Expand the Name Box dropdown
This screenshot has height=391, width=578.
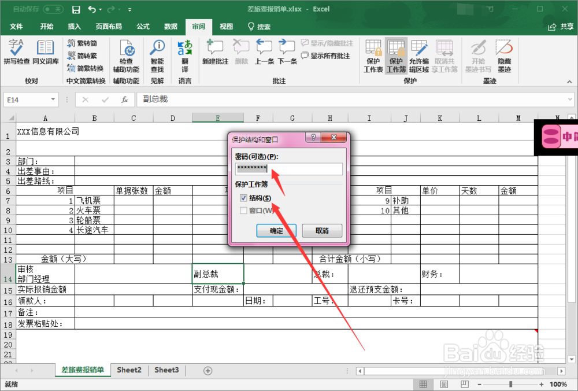53,99
